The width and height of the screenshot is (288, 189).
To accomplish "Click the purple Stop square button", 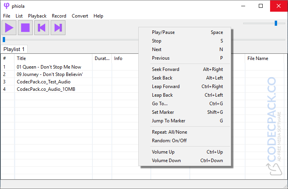I will click(25, 28).
